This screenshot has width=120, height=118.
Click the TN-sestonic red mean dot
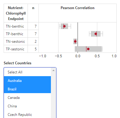click(x=75, y=41)
